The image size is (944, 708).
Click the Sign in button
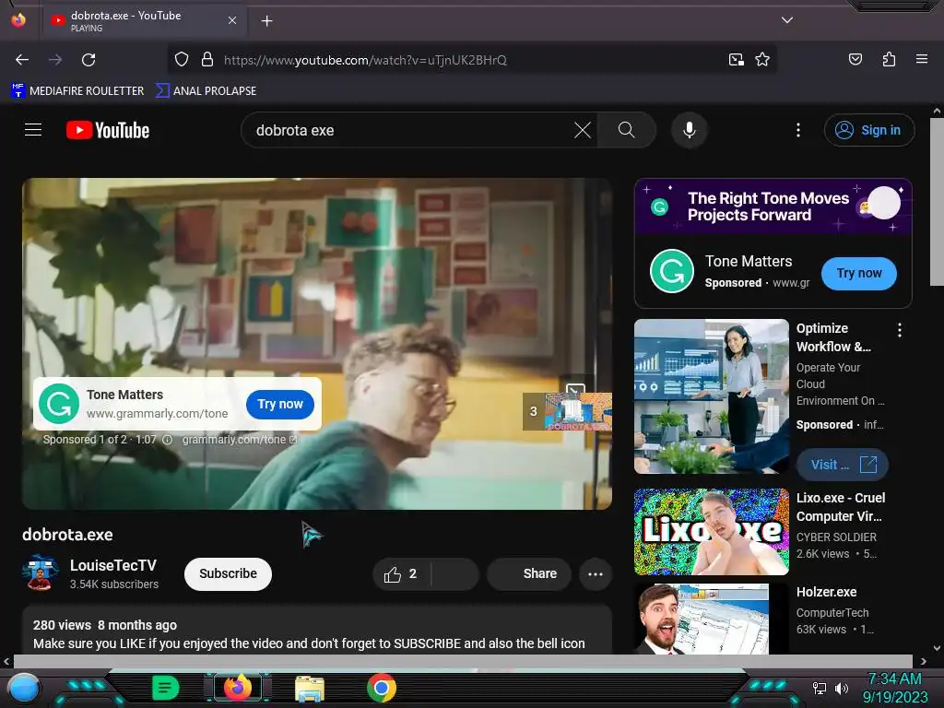[868, 130]
